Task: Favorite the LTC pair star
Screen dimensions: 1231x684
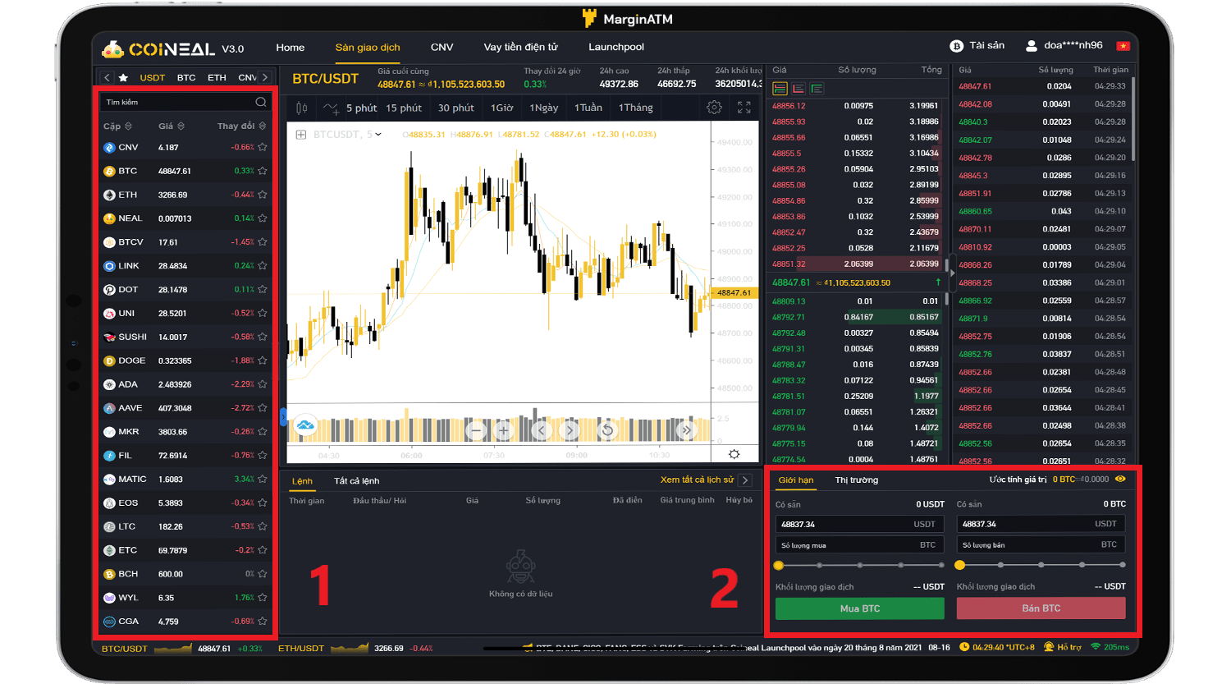Action: click(263, 526)
